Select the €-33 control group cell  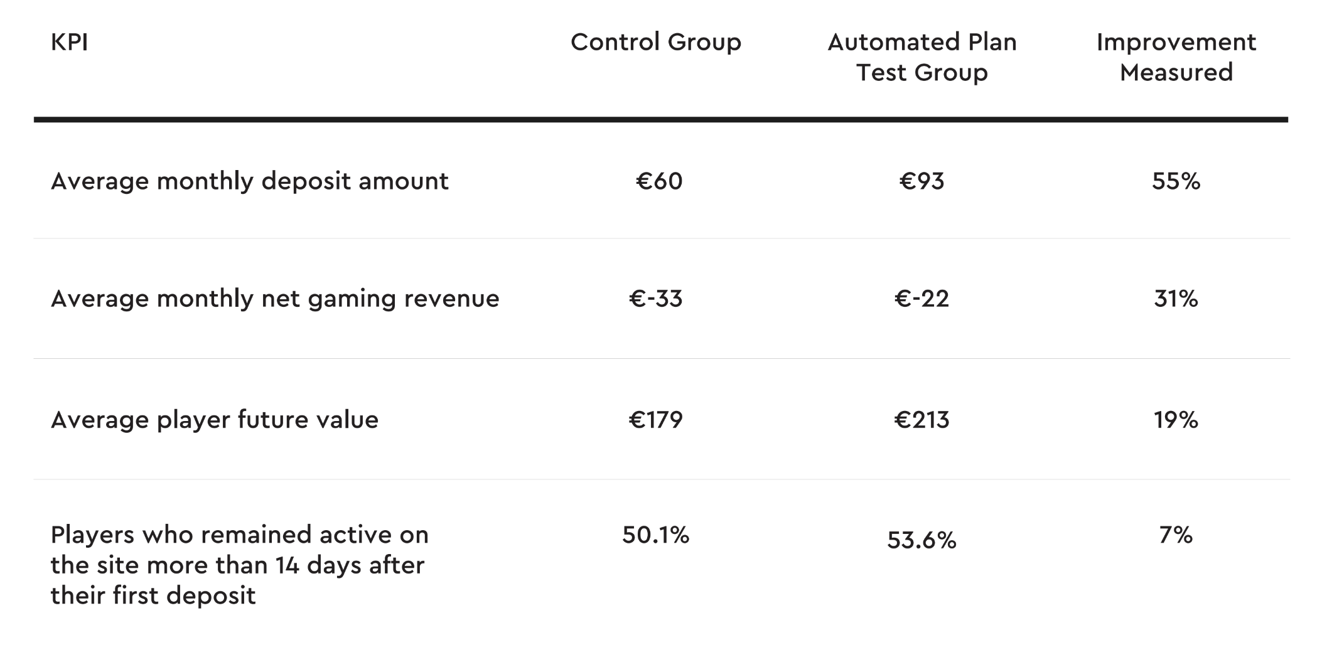[656, 299]
